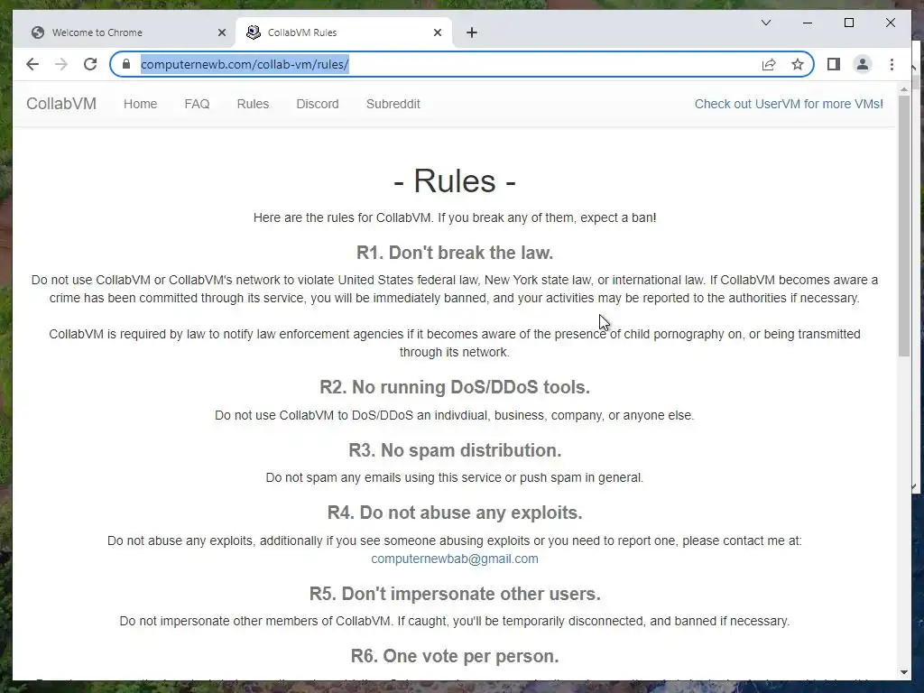Go back with the browser back arrow
Screen dimensions: 924x693
(x=32, y=64)
